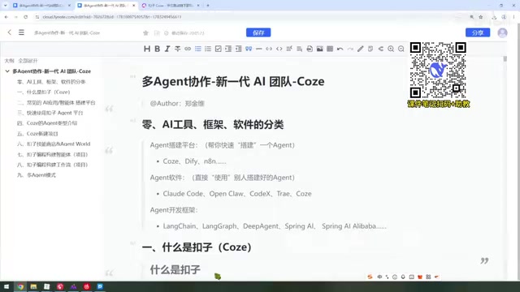Insert inline code
The height and width of the screenshot is (292, 520).
coord(269,49)
